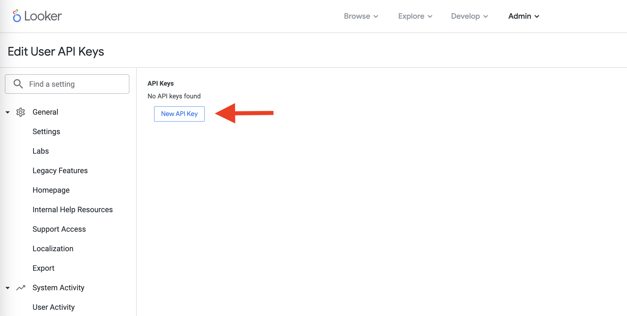Click the General gear icon
This screenshot has width=627, height=316.
[x=21, y=112]
